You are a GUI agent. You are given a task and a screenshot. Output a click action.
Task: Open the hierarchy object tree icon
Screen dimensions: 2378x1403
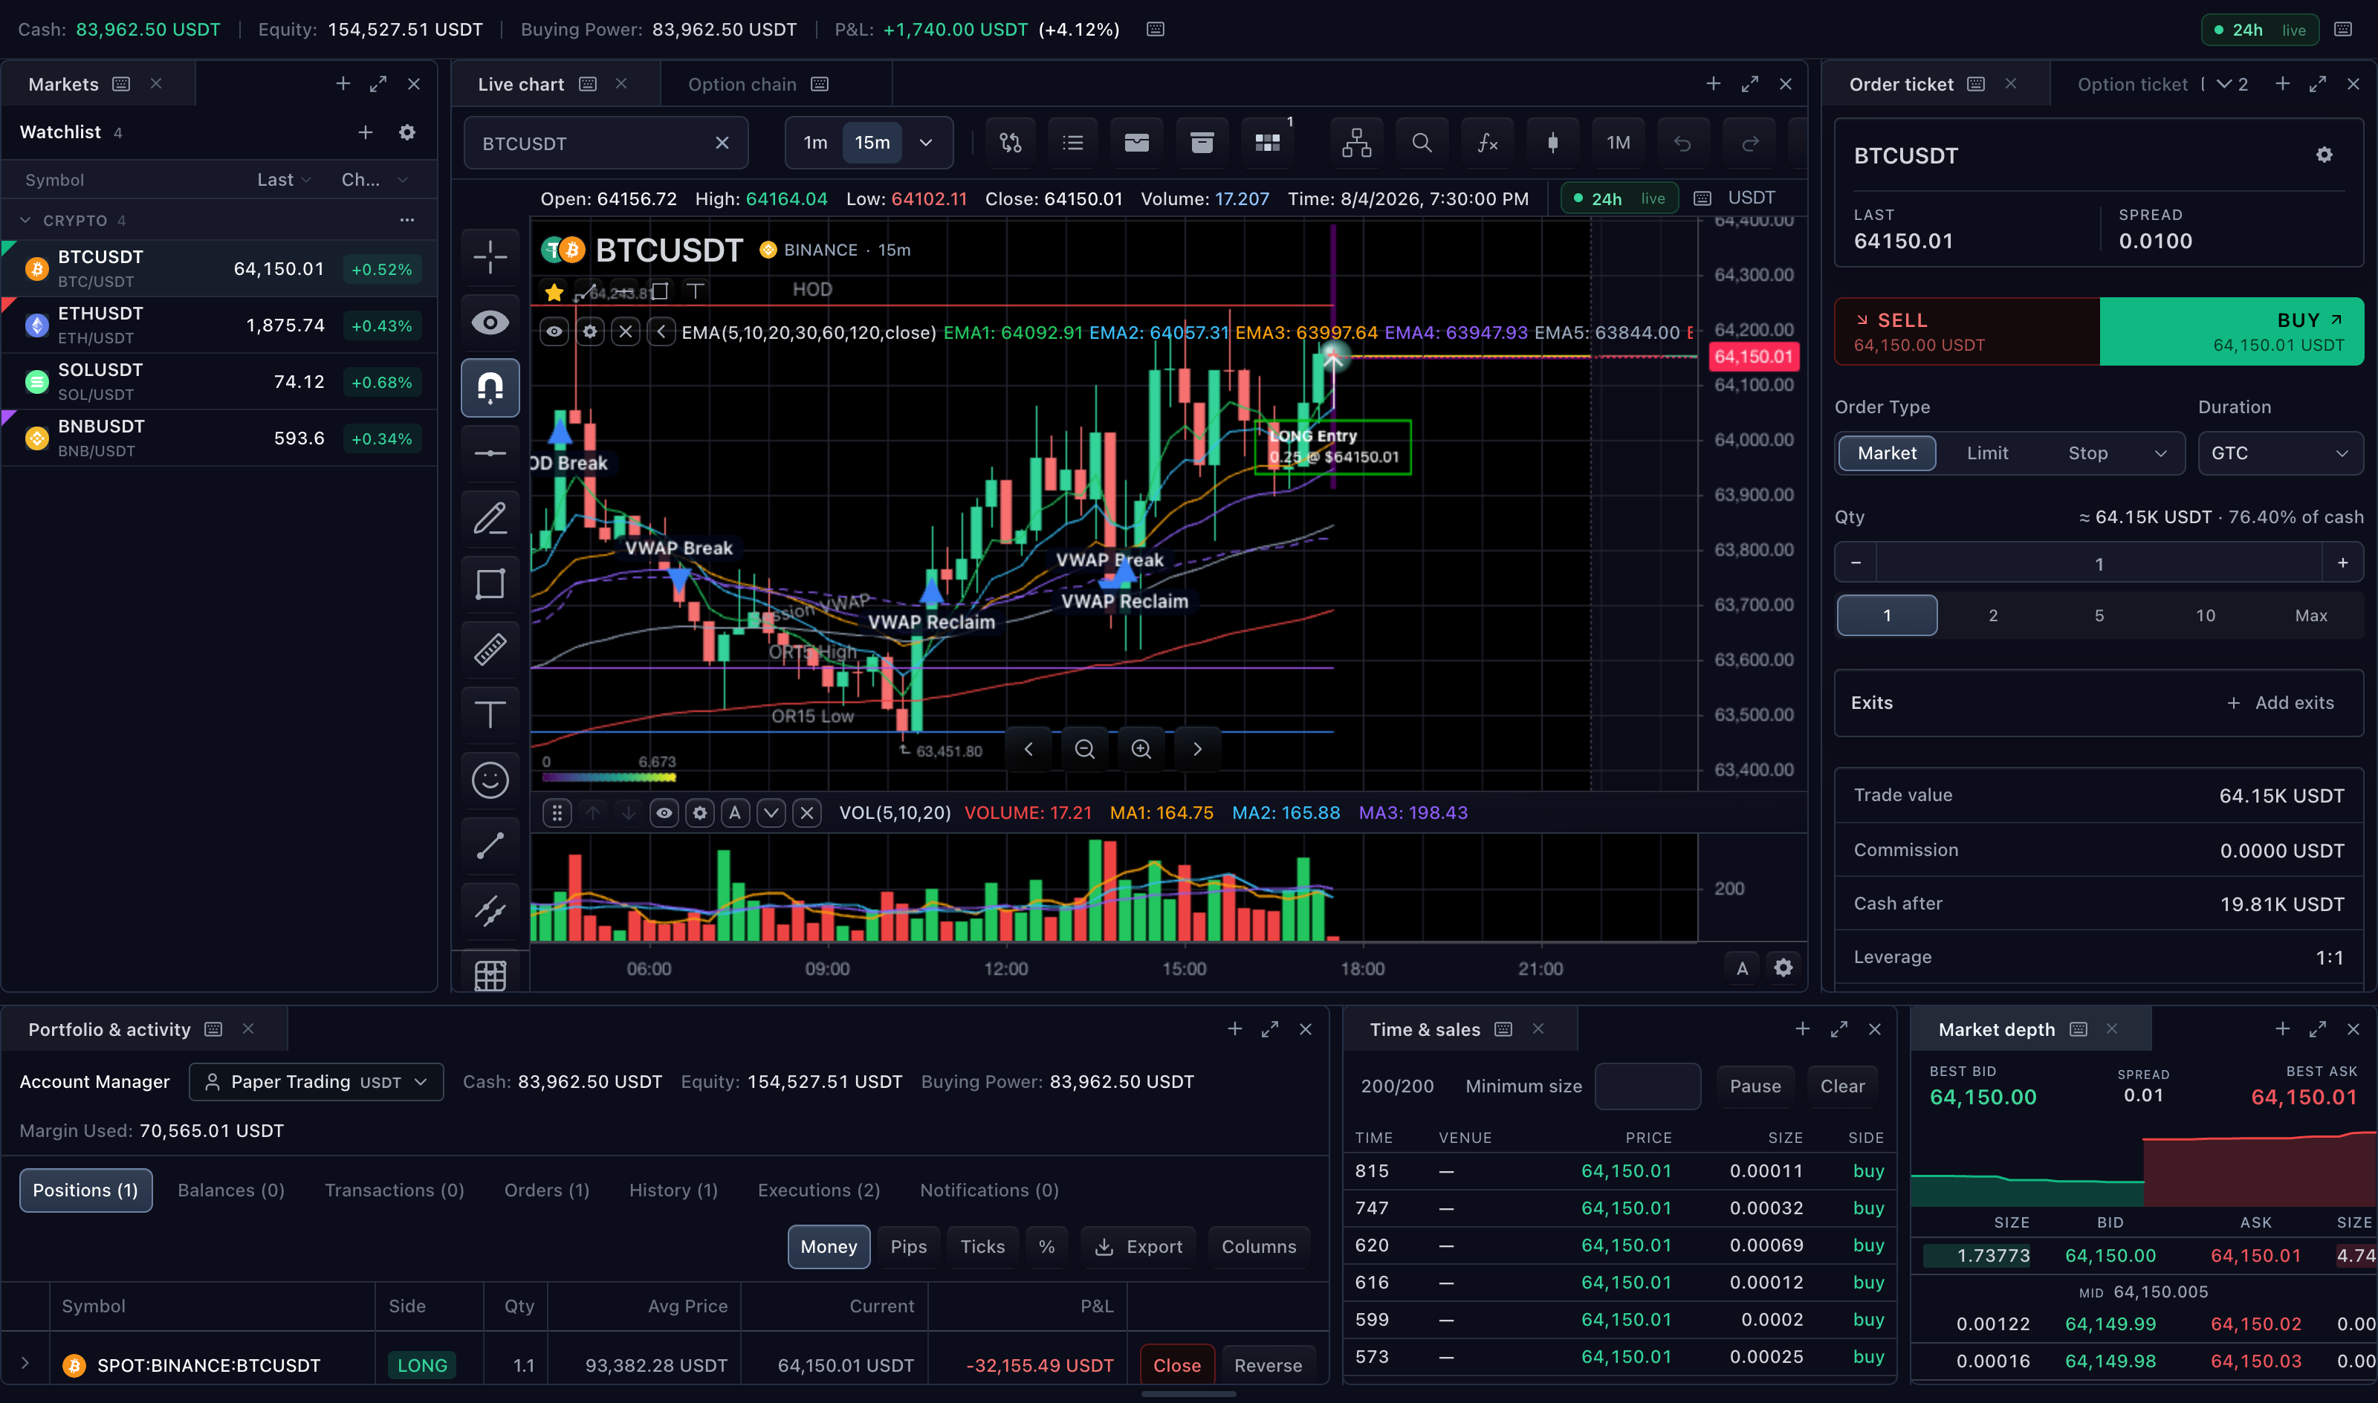(x=1356, y=143)
